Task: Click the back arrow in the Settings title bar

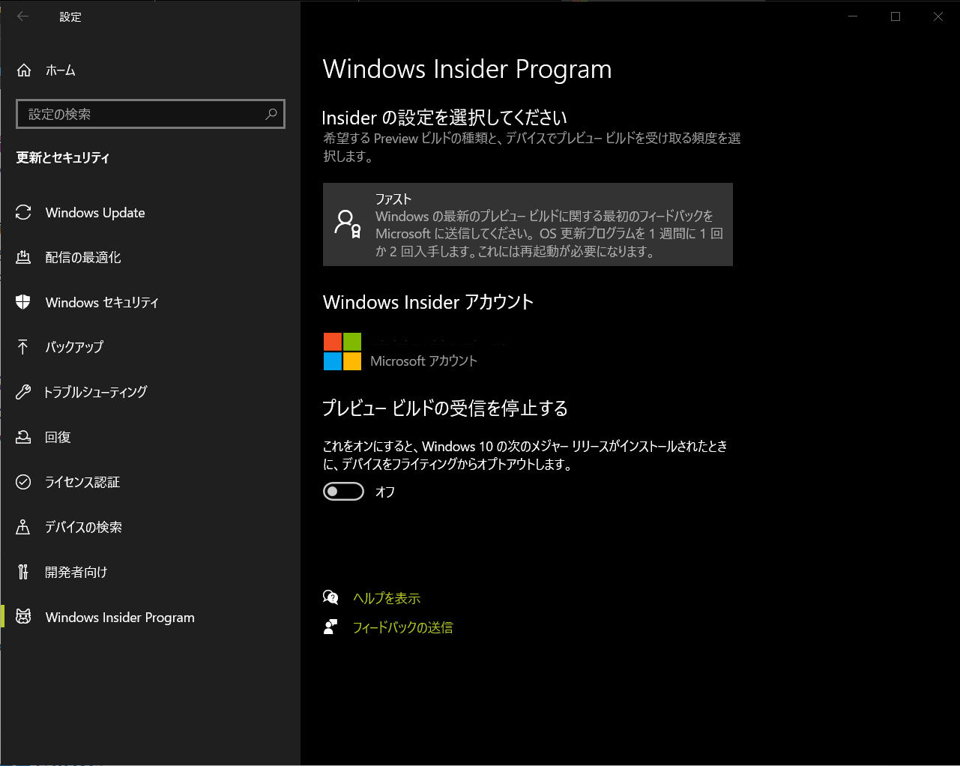Action: (23, 16)
